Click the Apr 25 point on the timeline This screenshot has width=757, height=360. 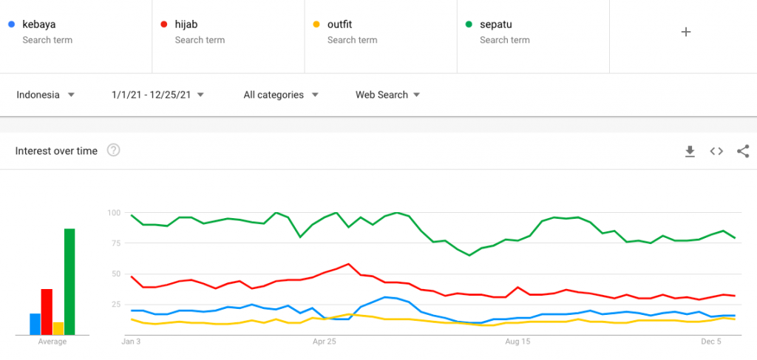325,342
